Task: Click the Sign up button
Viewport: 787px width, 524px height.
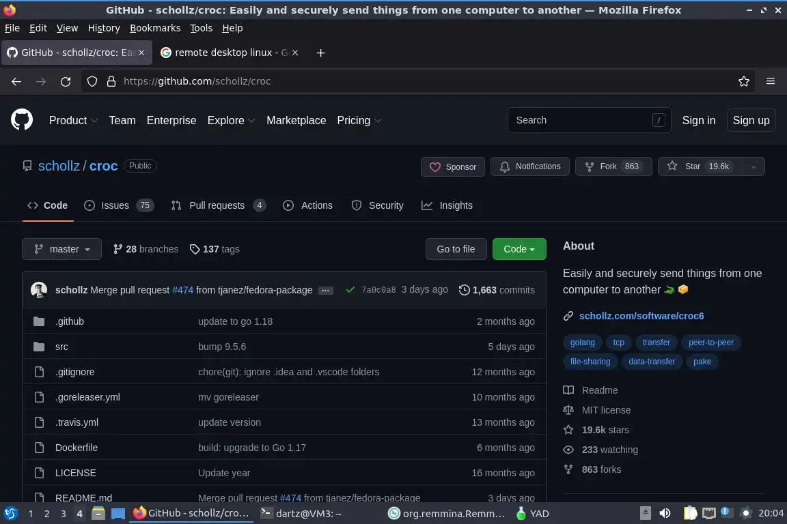Action: [x=751, y=120]
